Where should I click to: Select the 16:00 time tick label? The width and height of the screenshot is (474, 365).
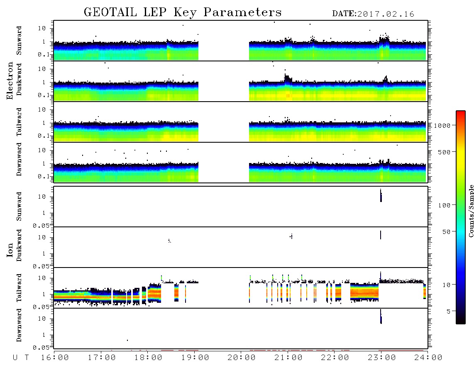click(55, 358)
